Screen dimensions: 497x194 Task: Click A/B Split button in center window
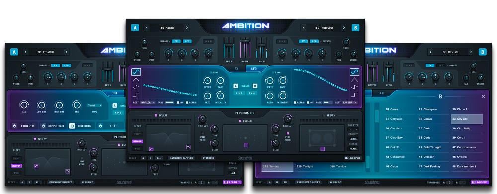click(x=352, y=158)
